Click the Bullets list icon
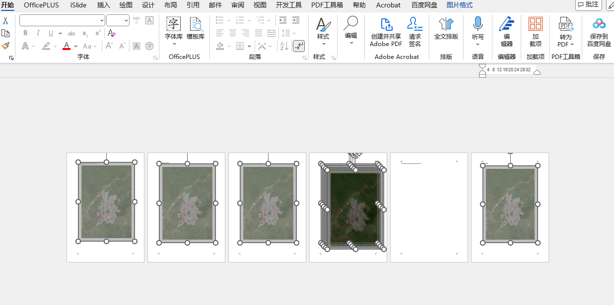Image resolution: width=614 pixels, height=305 pixels. coord(220,20)
